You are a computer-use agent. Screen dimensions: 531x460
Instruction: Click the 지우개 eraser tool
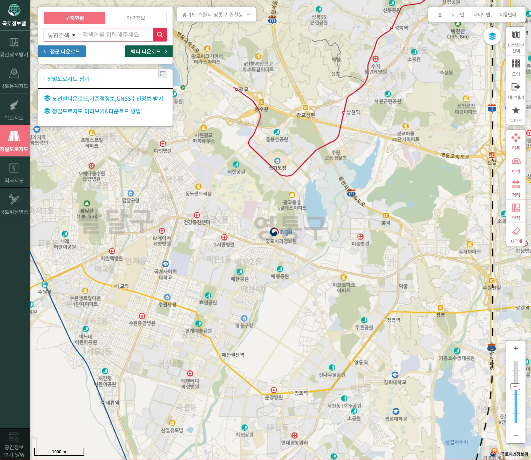pos(516,235)
